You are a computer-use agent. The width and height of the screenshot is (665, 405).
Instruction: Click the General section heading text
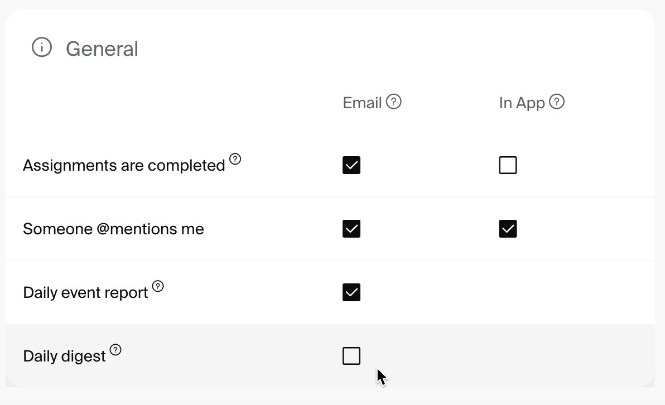(102, 49)
